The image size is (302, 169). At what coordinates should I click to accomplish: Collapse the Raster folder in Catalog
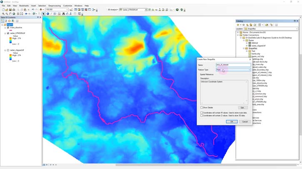coord(244,41)
